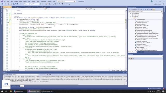Select Dispose(Boolean) in Solution Explorer
The width and height of the screenshot is (166, 93).
pyautogui.click(x=141, y=20)
